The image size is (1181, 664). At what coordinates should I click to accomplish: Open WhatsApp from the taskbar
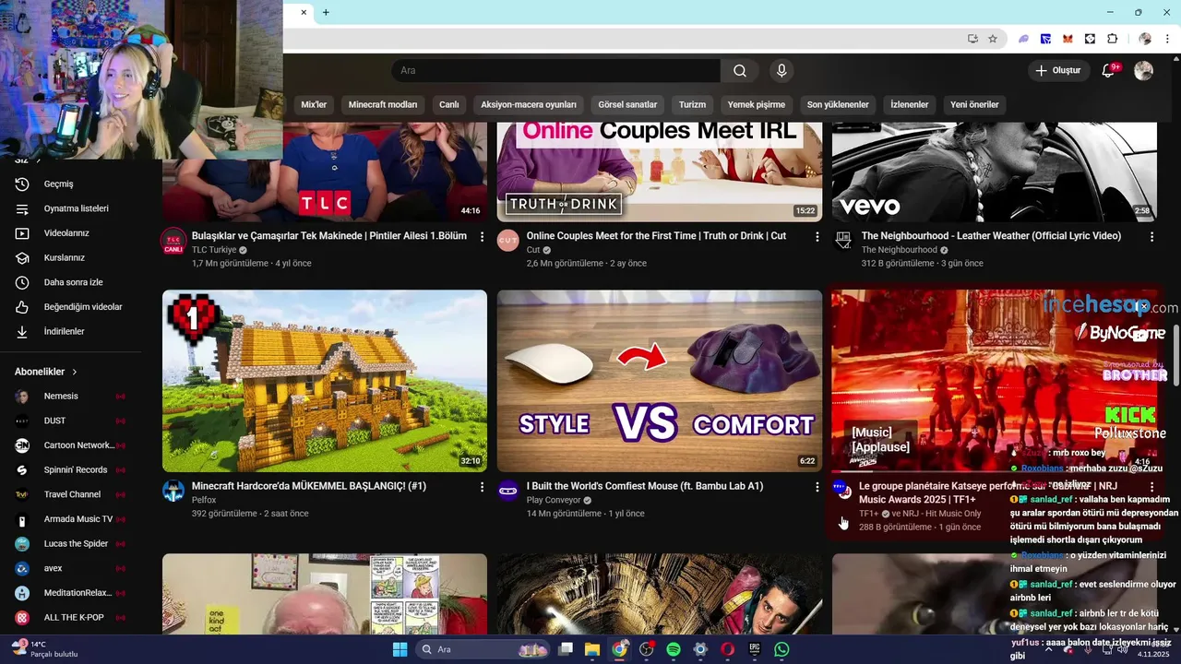[782, 649]
